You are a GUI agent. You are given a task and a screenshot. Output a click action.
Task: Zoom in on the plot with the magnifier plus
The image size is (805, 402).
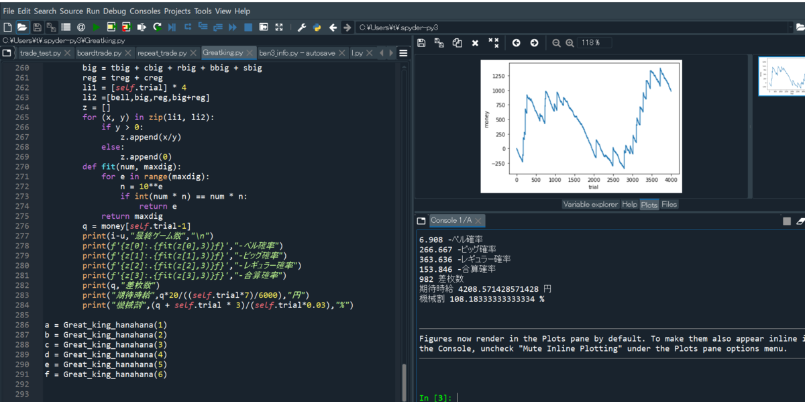570,42
